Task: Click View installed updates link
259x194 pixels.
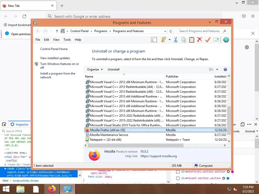Action: [x=55, y=58]
